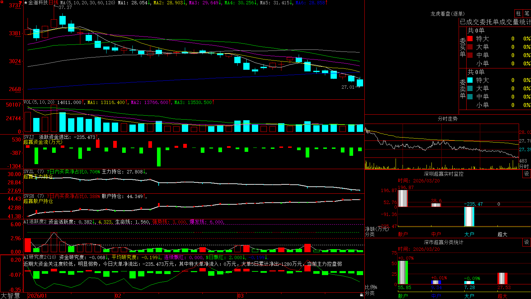Viewport: 531px width, 299px height.
Task: Open 设 settings of 深圳超赢实时监控 panel
Action: 527,174
